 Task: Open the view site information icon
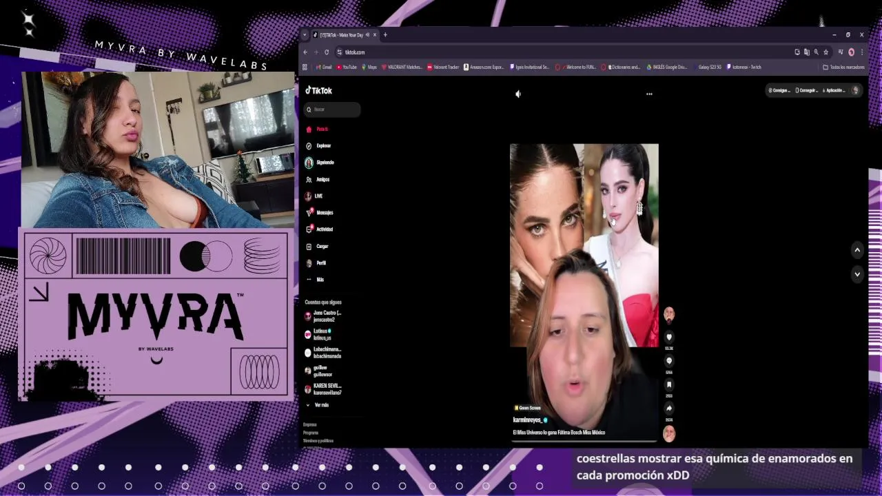point(340,52)
